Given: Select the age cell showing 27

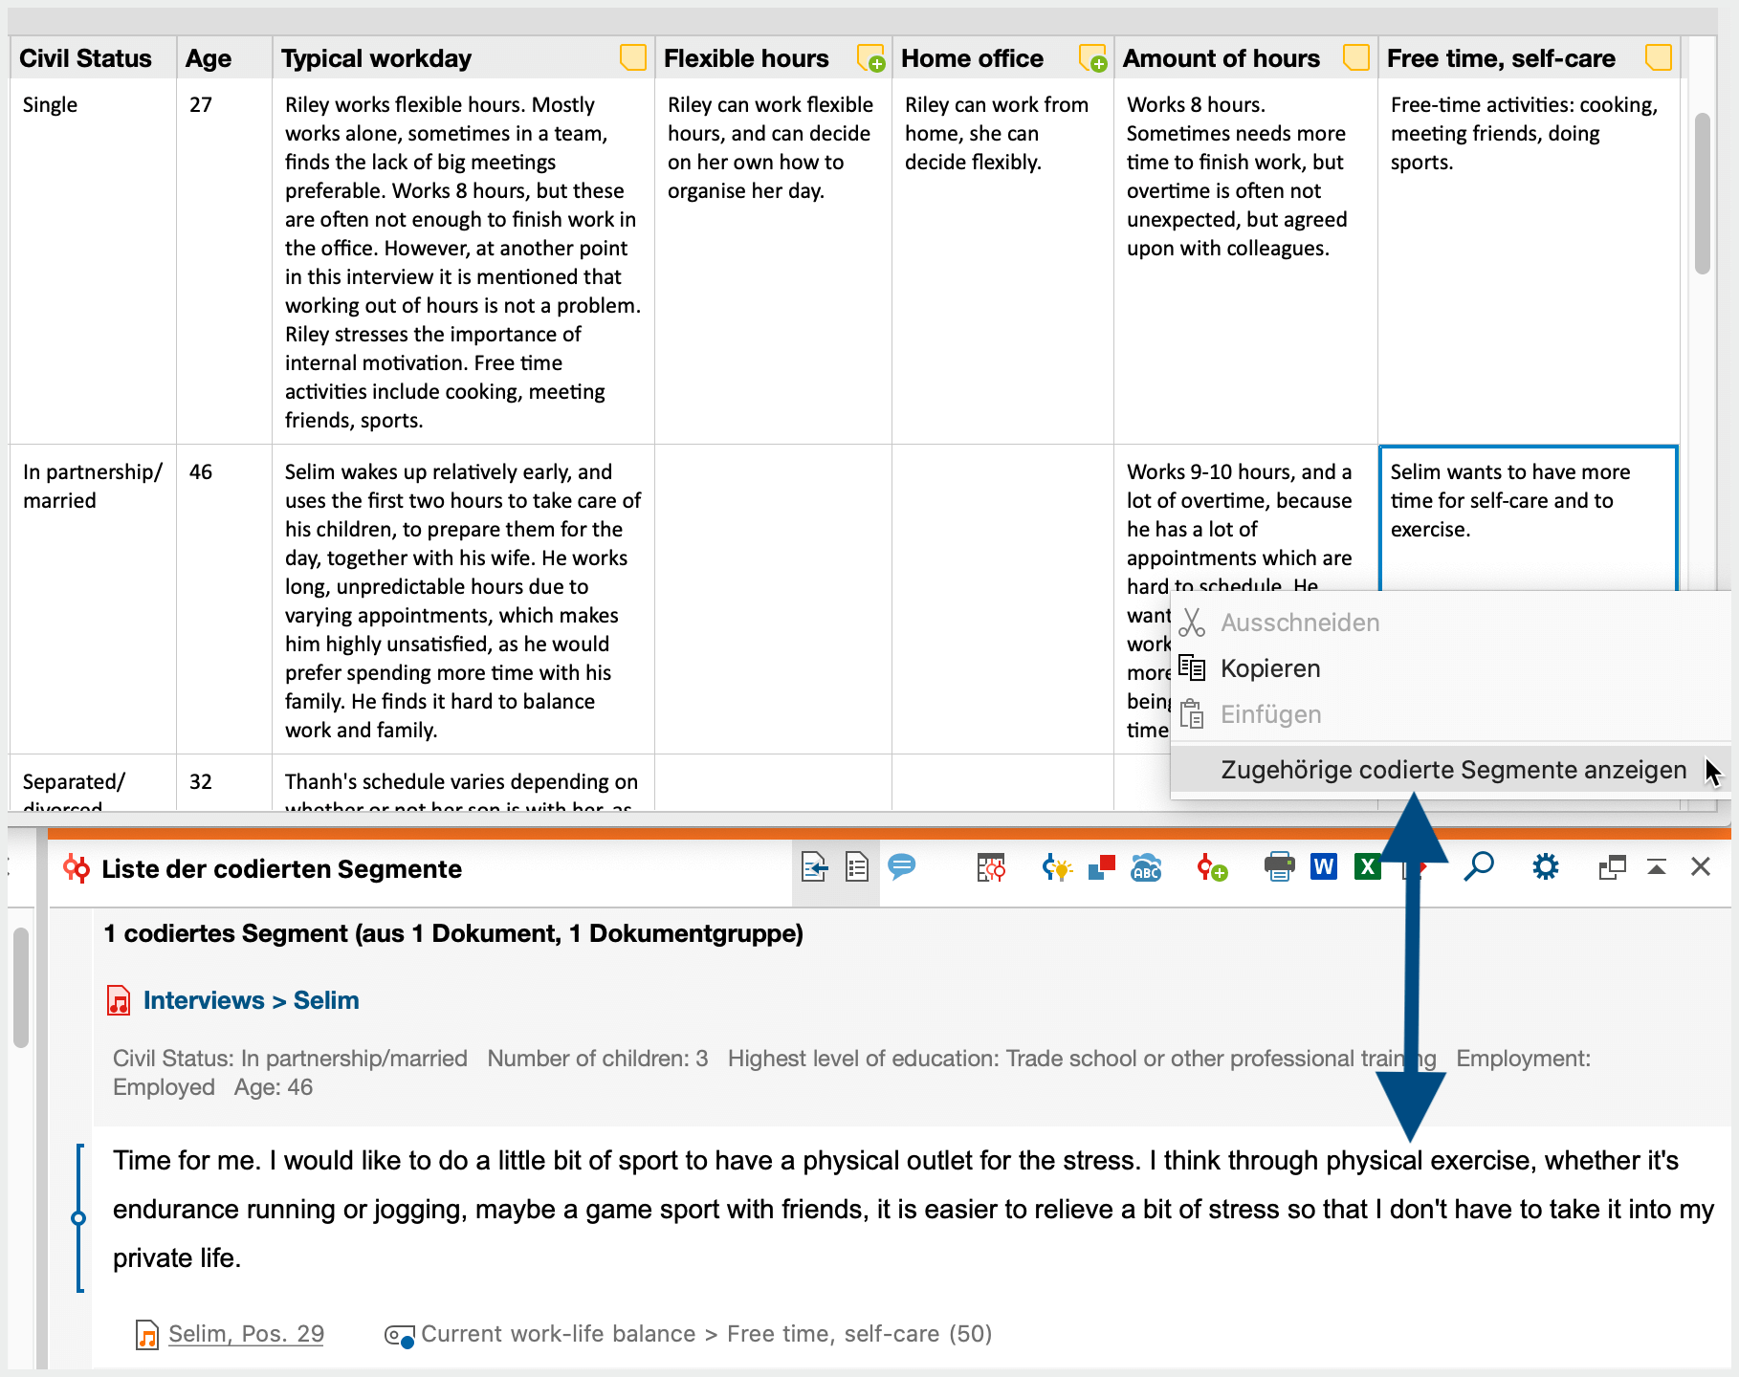Looking at the screenshot, I should click(x=224, y=261).
